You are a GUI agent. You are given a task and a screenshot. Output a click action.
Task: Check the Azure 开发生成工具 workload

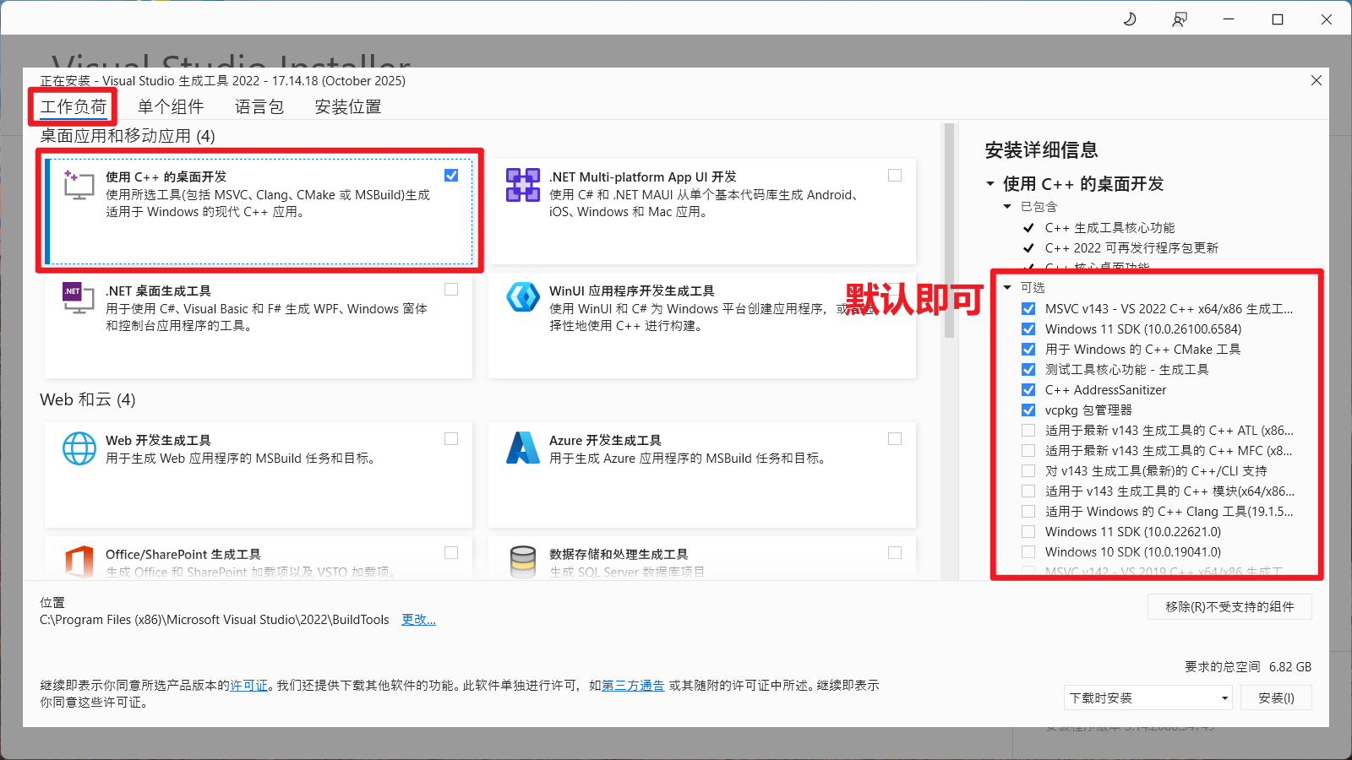[895, 439]
